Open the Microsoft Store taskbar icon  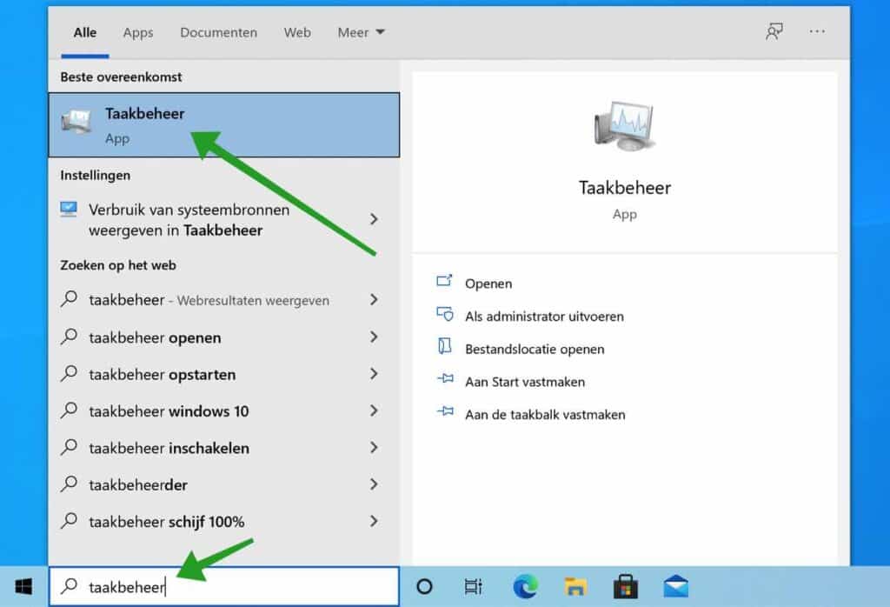click(x=623, y=586)
